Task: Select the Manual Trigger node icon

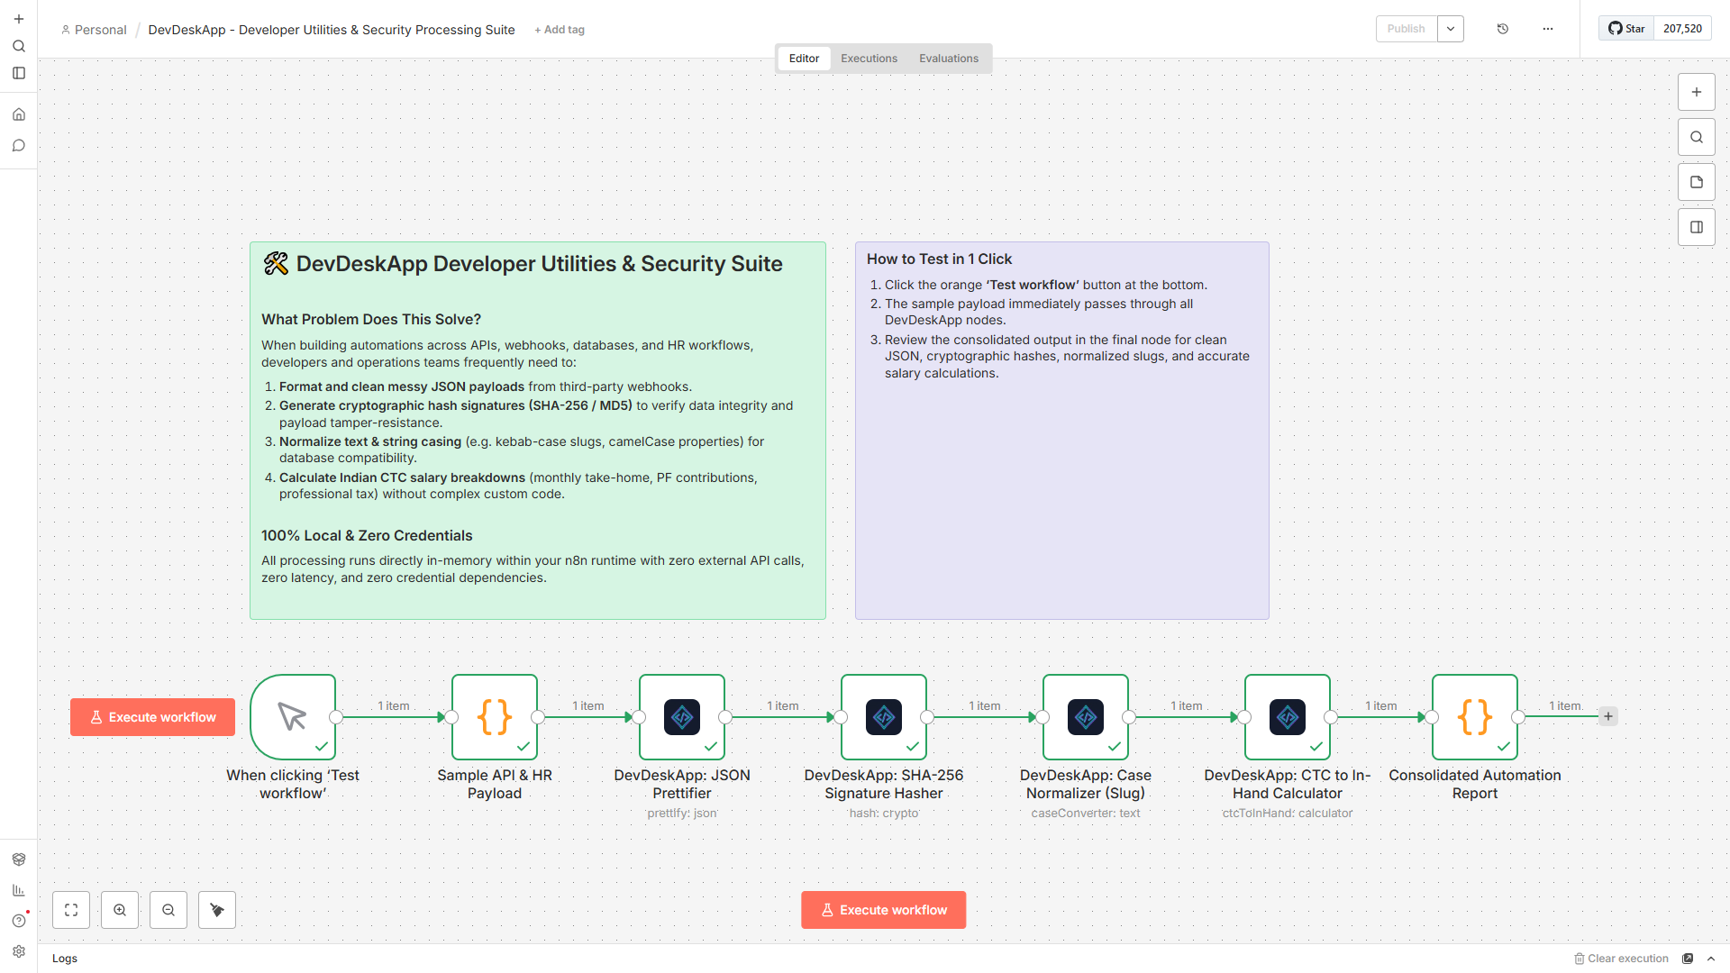Action: click(x=293, y=717)
